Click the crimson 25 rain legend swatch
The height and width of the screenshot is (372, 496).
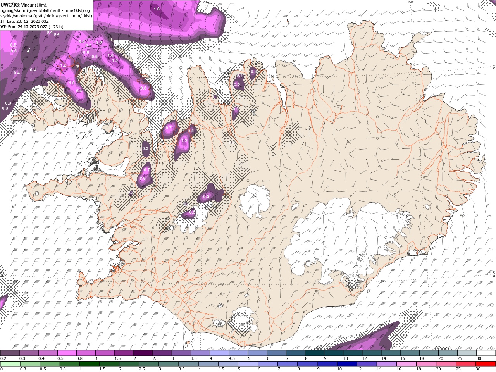[x=466, y=364]
